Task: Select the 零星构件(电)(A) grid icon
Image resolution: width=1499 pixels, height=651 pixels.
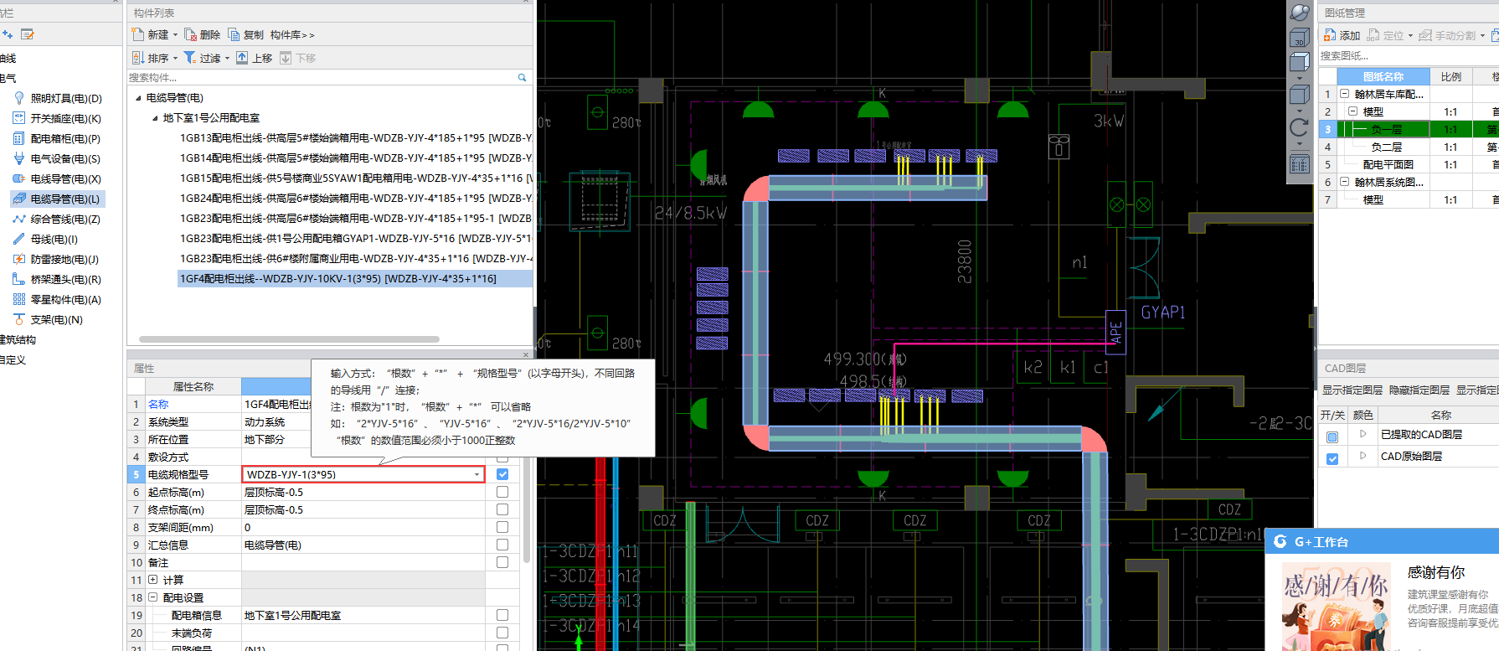Action: (x=18, y=299)
